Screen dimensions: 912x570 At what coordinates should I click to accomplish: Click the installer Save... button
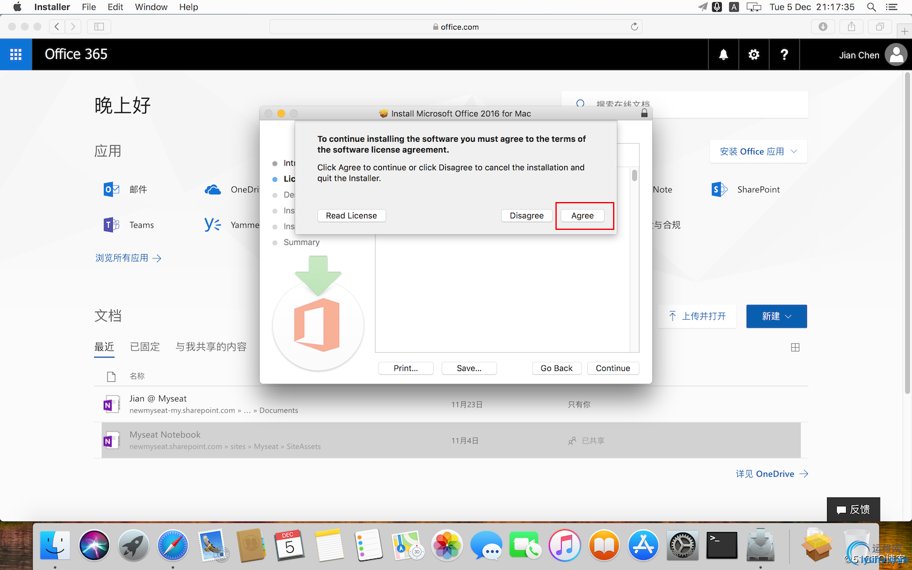click(x=469, y=368)
